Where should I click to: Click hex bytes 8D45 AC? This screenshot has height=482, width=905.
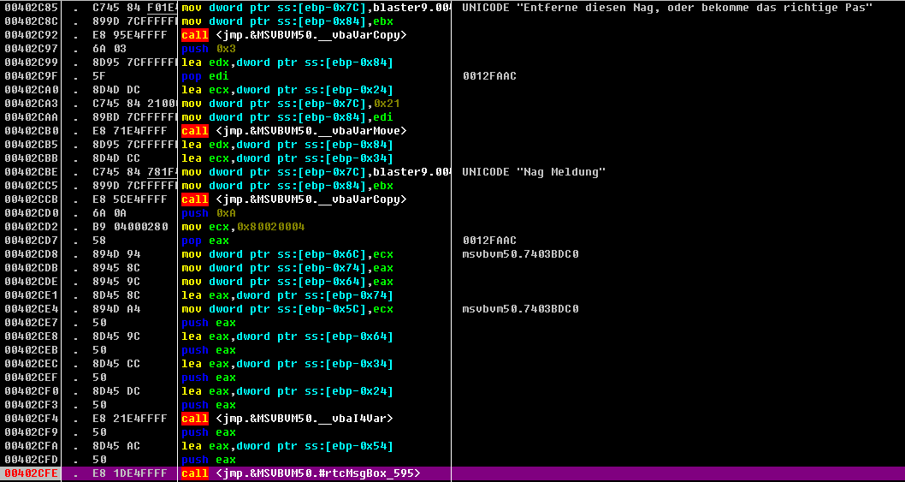[115, 445]
